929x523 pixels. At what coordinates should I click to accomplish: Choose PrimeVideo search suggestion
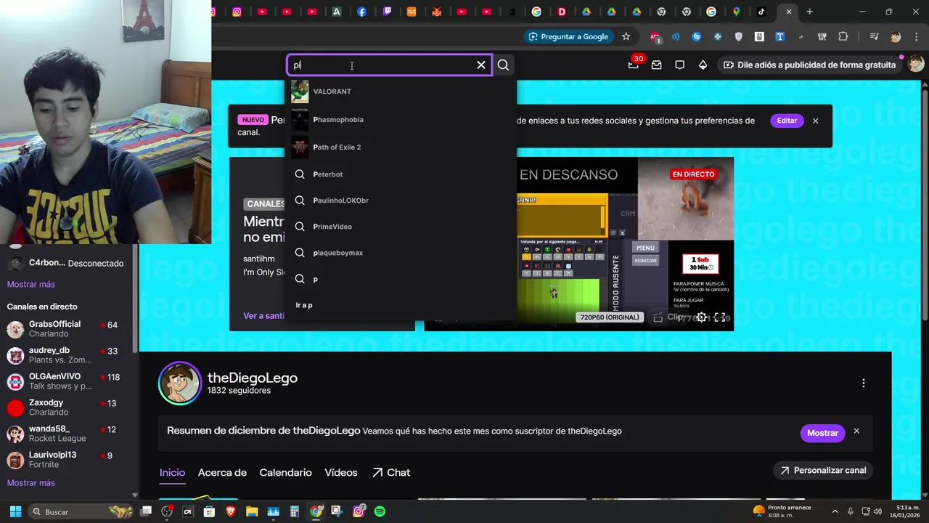[402, 227]
